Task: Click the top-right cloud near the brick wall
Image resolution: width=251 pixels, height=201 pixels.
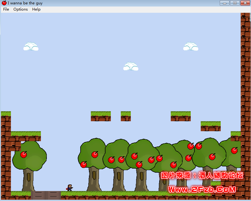Action: click(x=191, y=46)
